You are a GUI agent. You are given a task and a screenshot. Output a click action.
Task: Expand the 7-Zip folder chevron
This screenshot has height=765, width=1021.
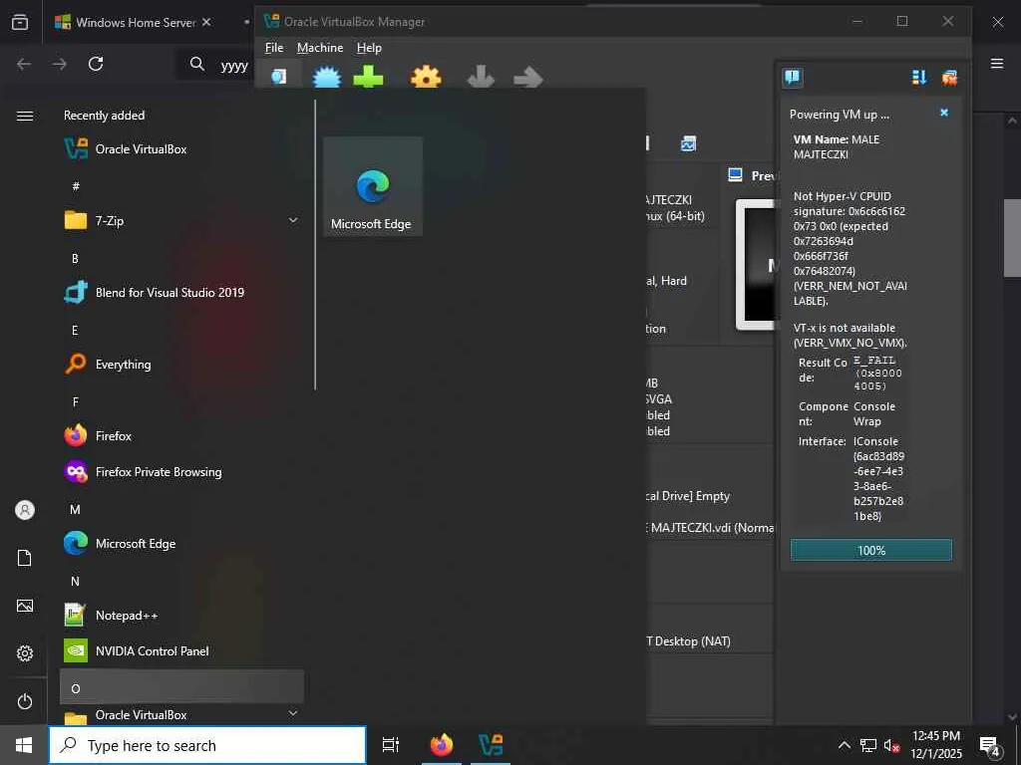tap(293, 220)
